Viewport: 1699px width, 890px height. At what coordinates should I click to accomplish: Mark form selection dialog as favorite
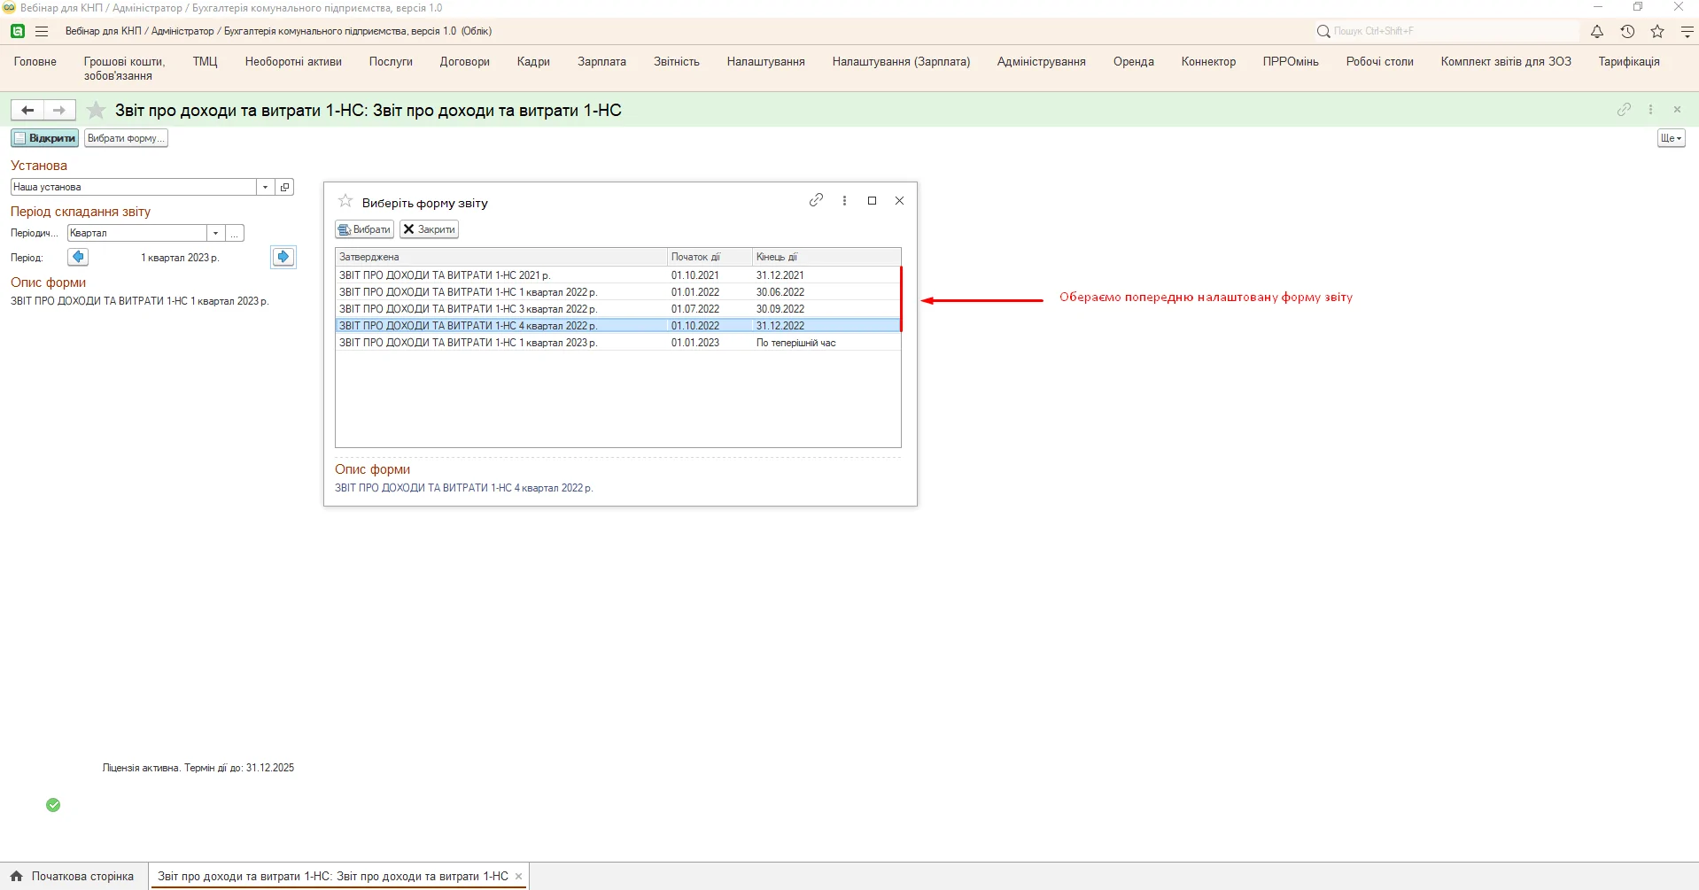[x=345, y=201]
